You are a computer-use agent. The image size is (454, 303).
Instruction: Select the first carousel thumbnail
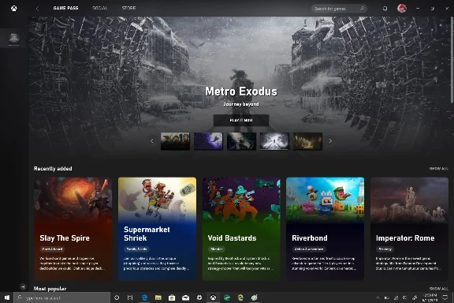[175, 141]
